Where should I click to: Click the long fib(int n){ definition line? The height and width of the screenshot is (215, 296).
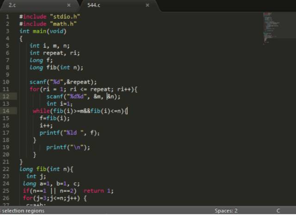tap(46, 169)
